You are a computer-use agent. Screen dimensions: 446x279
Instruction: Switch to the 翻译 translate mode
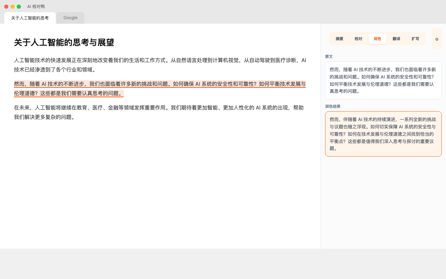tap(396, 39)
